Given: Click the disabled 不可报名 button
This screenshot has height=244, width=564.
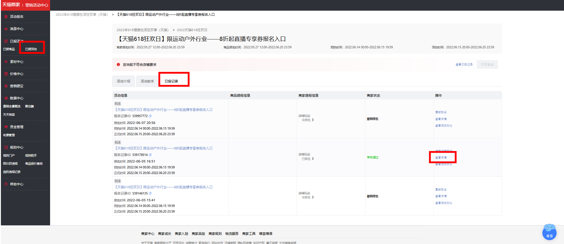Looking at the screenshot, I should click(487, 64).
